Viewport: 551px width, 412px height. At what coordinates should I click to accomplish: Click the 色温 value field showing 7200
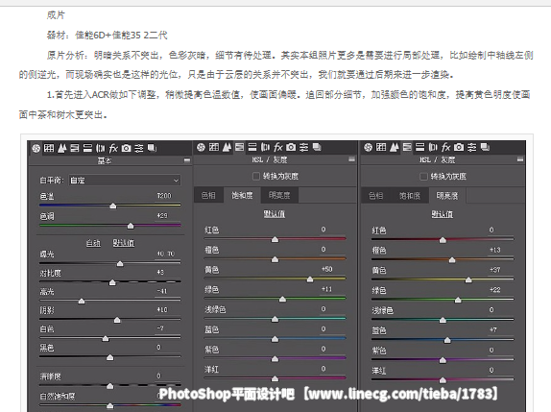[x=167, y=196]
